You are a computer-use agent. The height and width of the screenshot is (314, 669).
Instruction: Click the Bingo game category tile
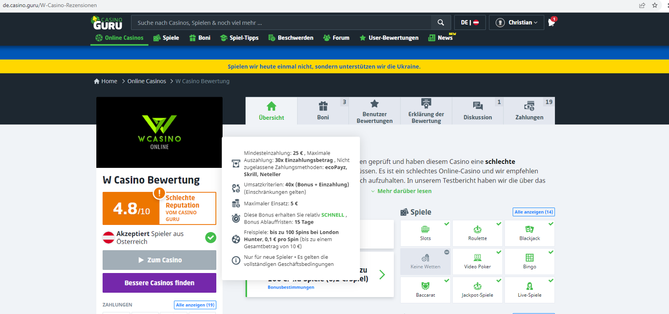coord(529,261)
